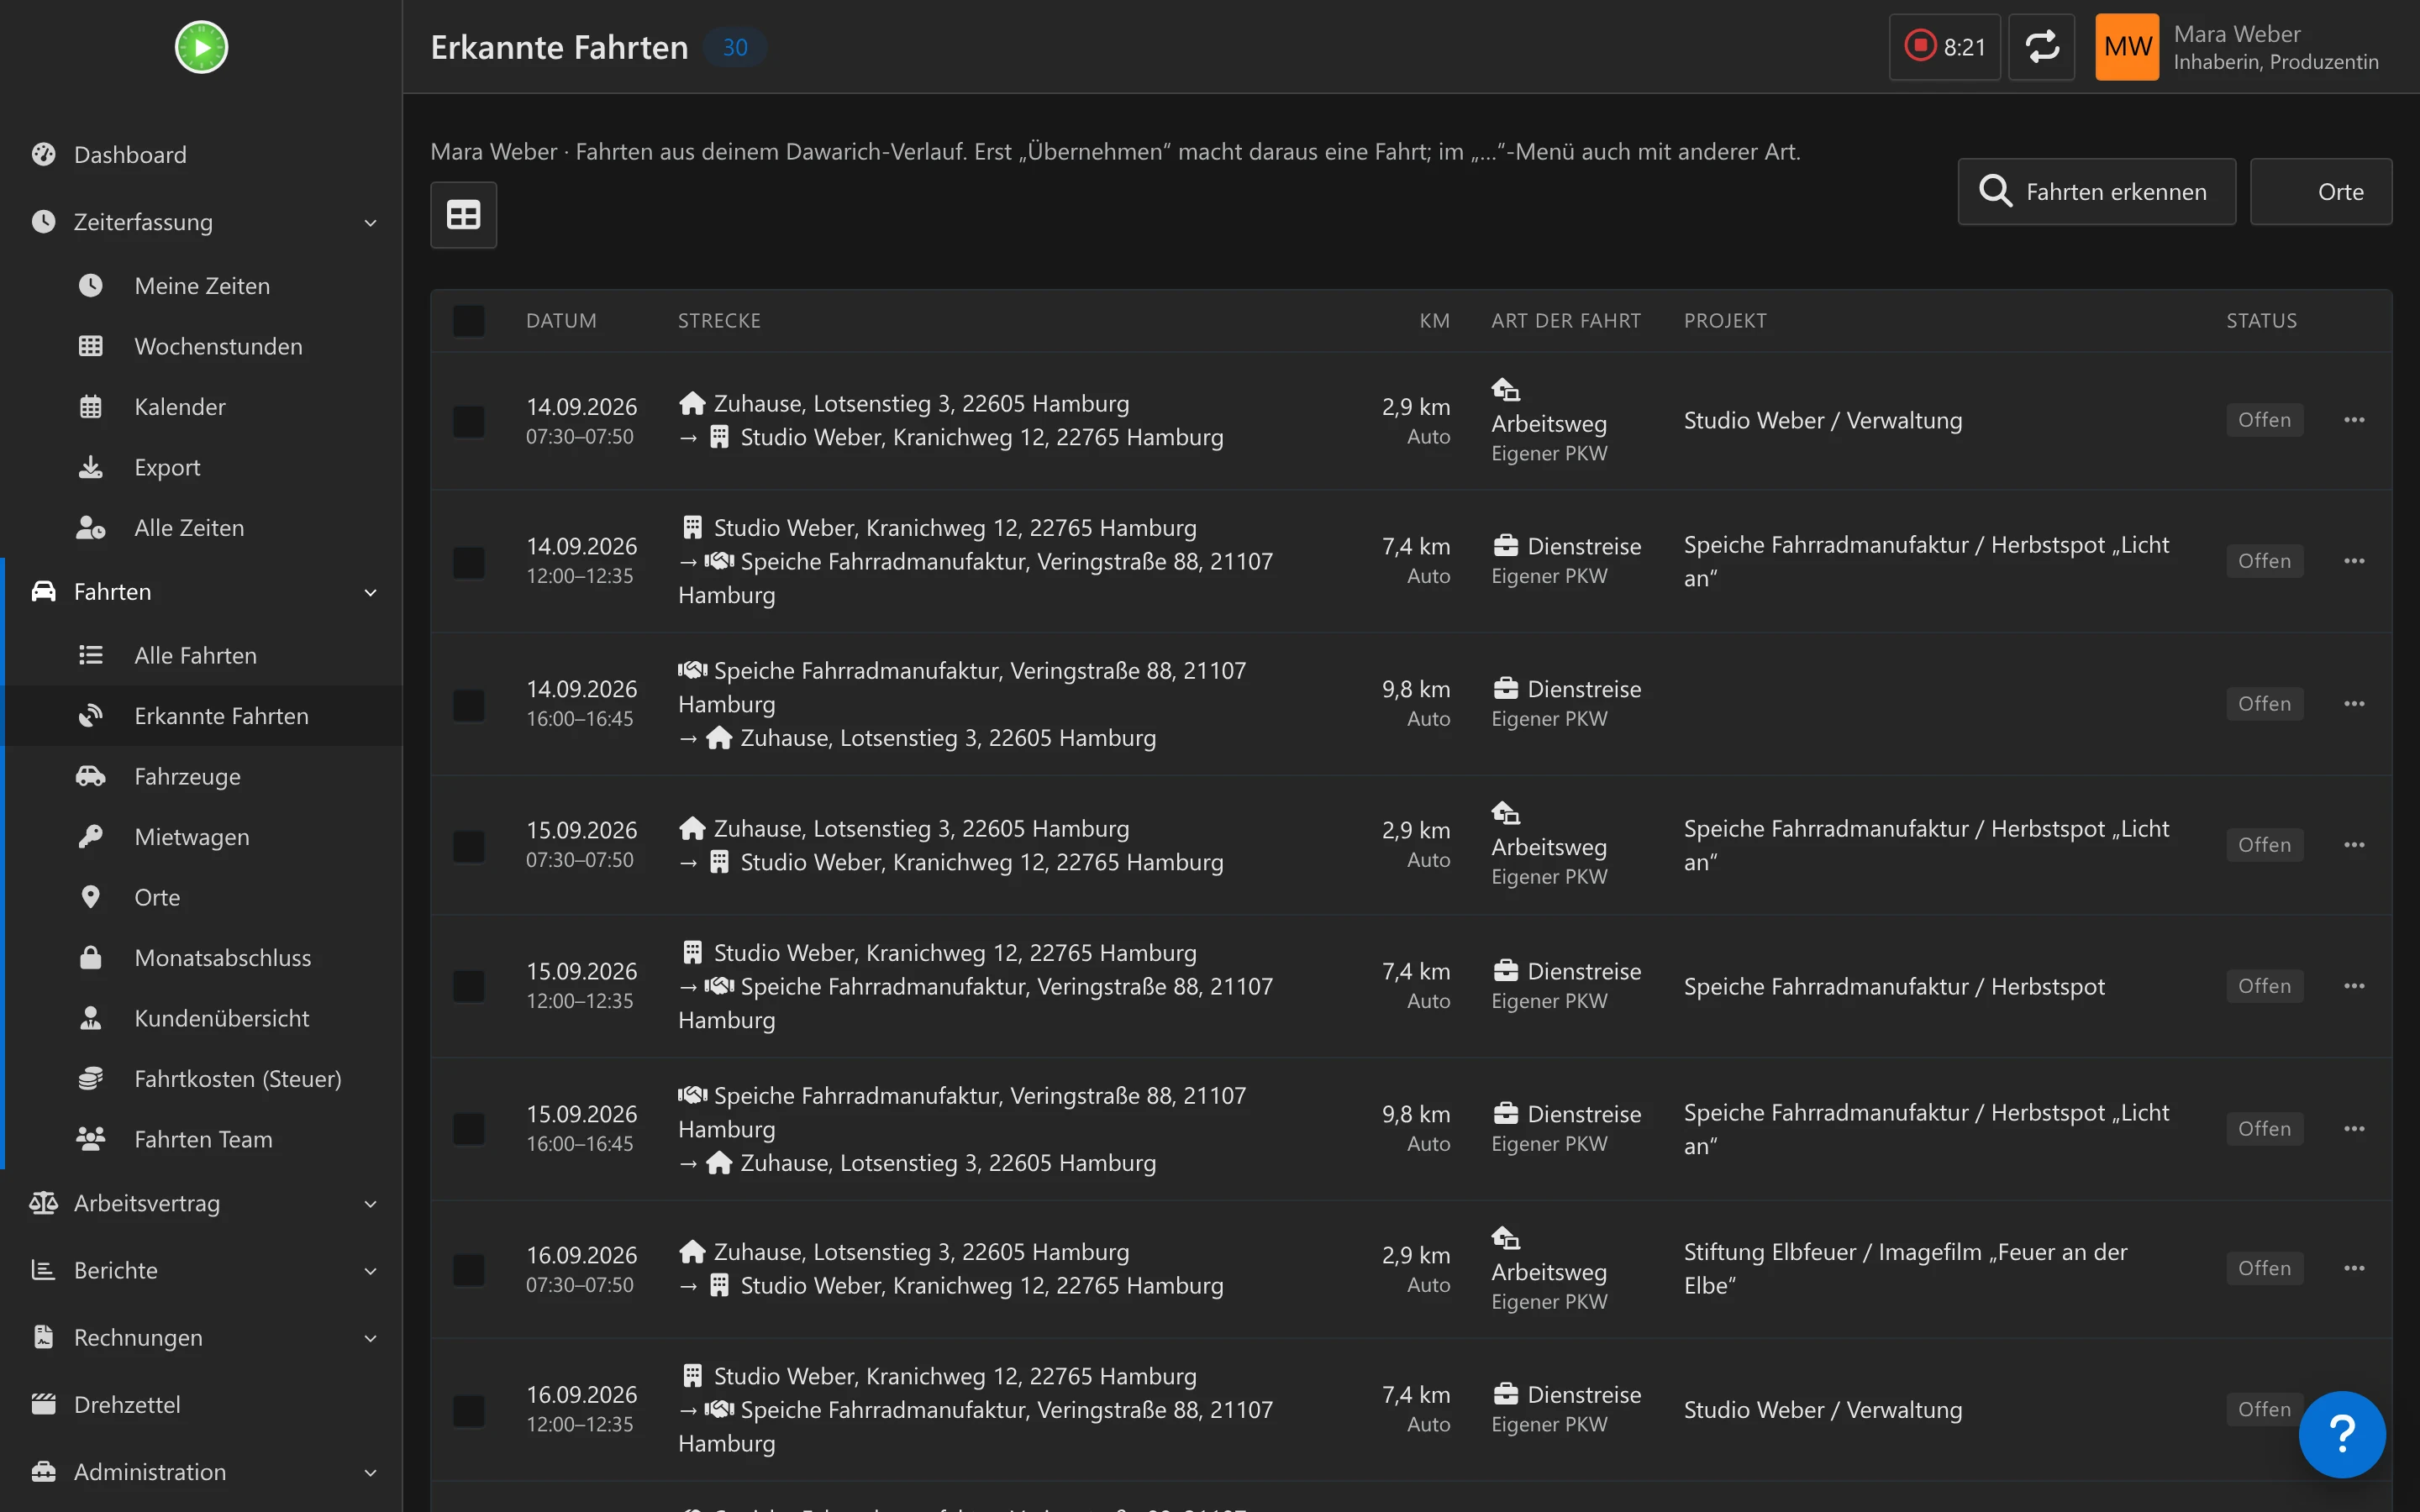Click the red recording timer 8:21

click(1944, 47)
